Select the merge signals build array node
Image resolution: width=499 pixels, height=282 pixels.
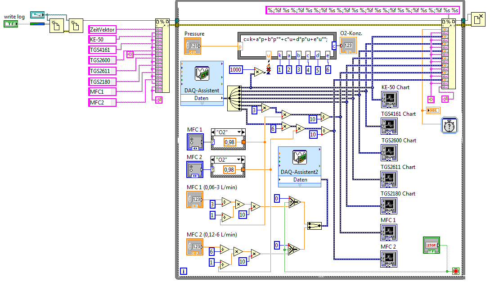pos(315,226)
